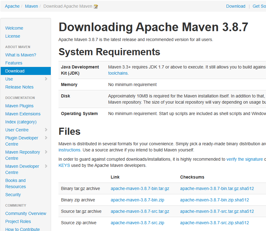Click the No minimum requirement memory value

(132, 85)
